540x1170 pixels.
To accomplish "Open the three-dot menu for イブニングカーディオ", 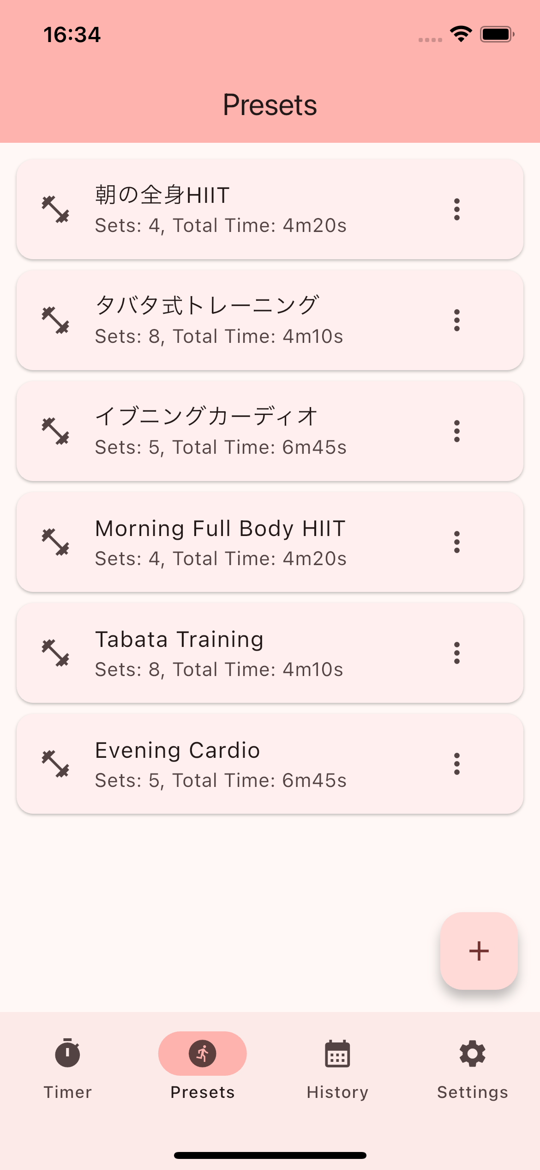I will 457,431.
